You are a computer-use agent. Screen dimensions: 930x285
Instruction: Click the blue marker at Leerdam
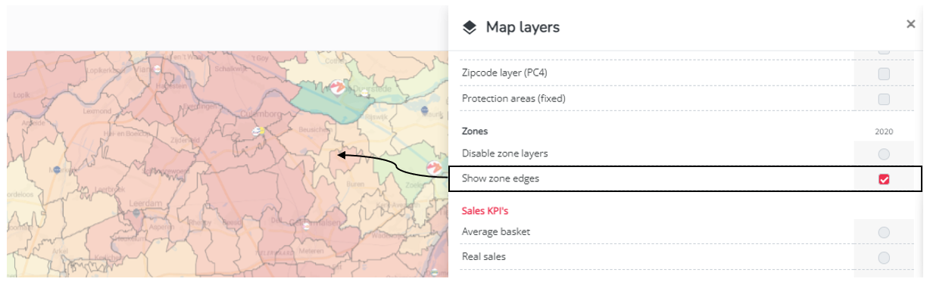pyautogui.click(x=136, y=213)
